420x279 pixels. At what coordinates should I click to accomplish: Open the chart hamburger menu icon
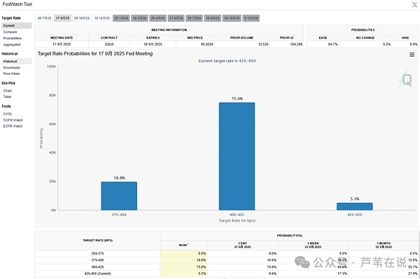[x=412, y=55]
